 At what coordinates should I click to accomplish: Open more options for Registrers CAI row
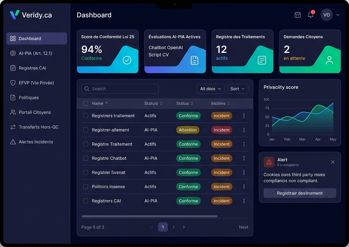tap(244, 201)
